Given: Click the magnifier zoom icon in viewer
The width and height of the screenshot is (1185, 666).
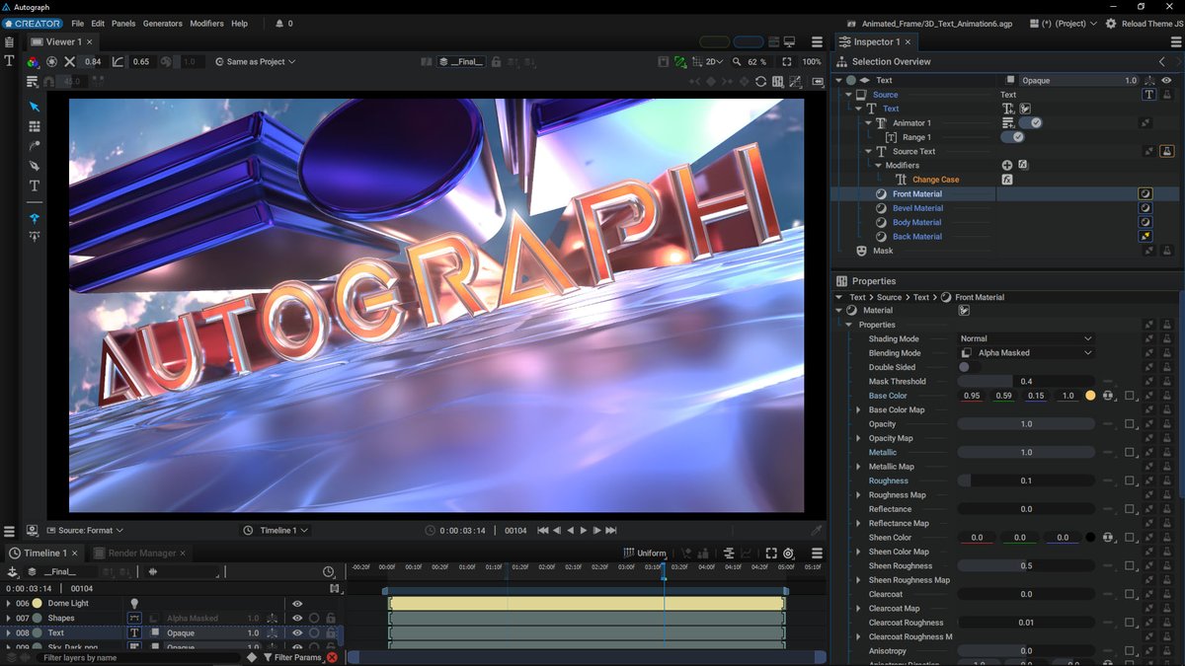Looking at the screenshot, I should [737, 61].
